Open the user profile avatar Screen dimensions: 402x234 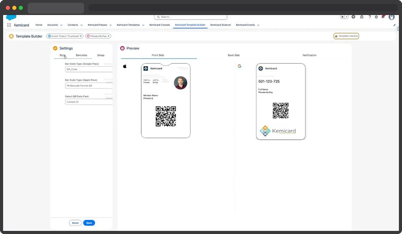click(391, 17)
